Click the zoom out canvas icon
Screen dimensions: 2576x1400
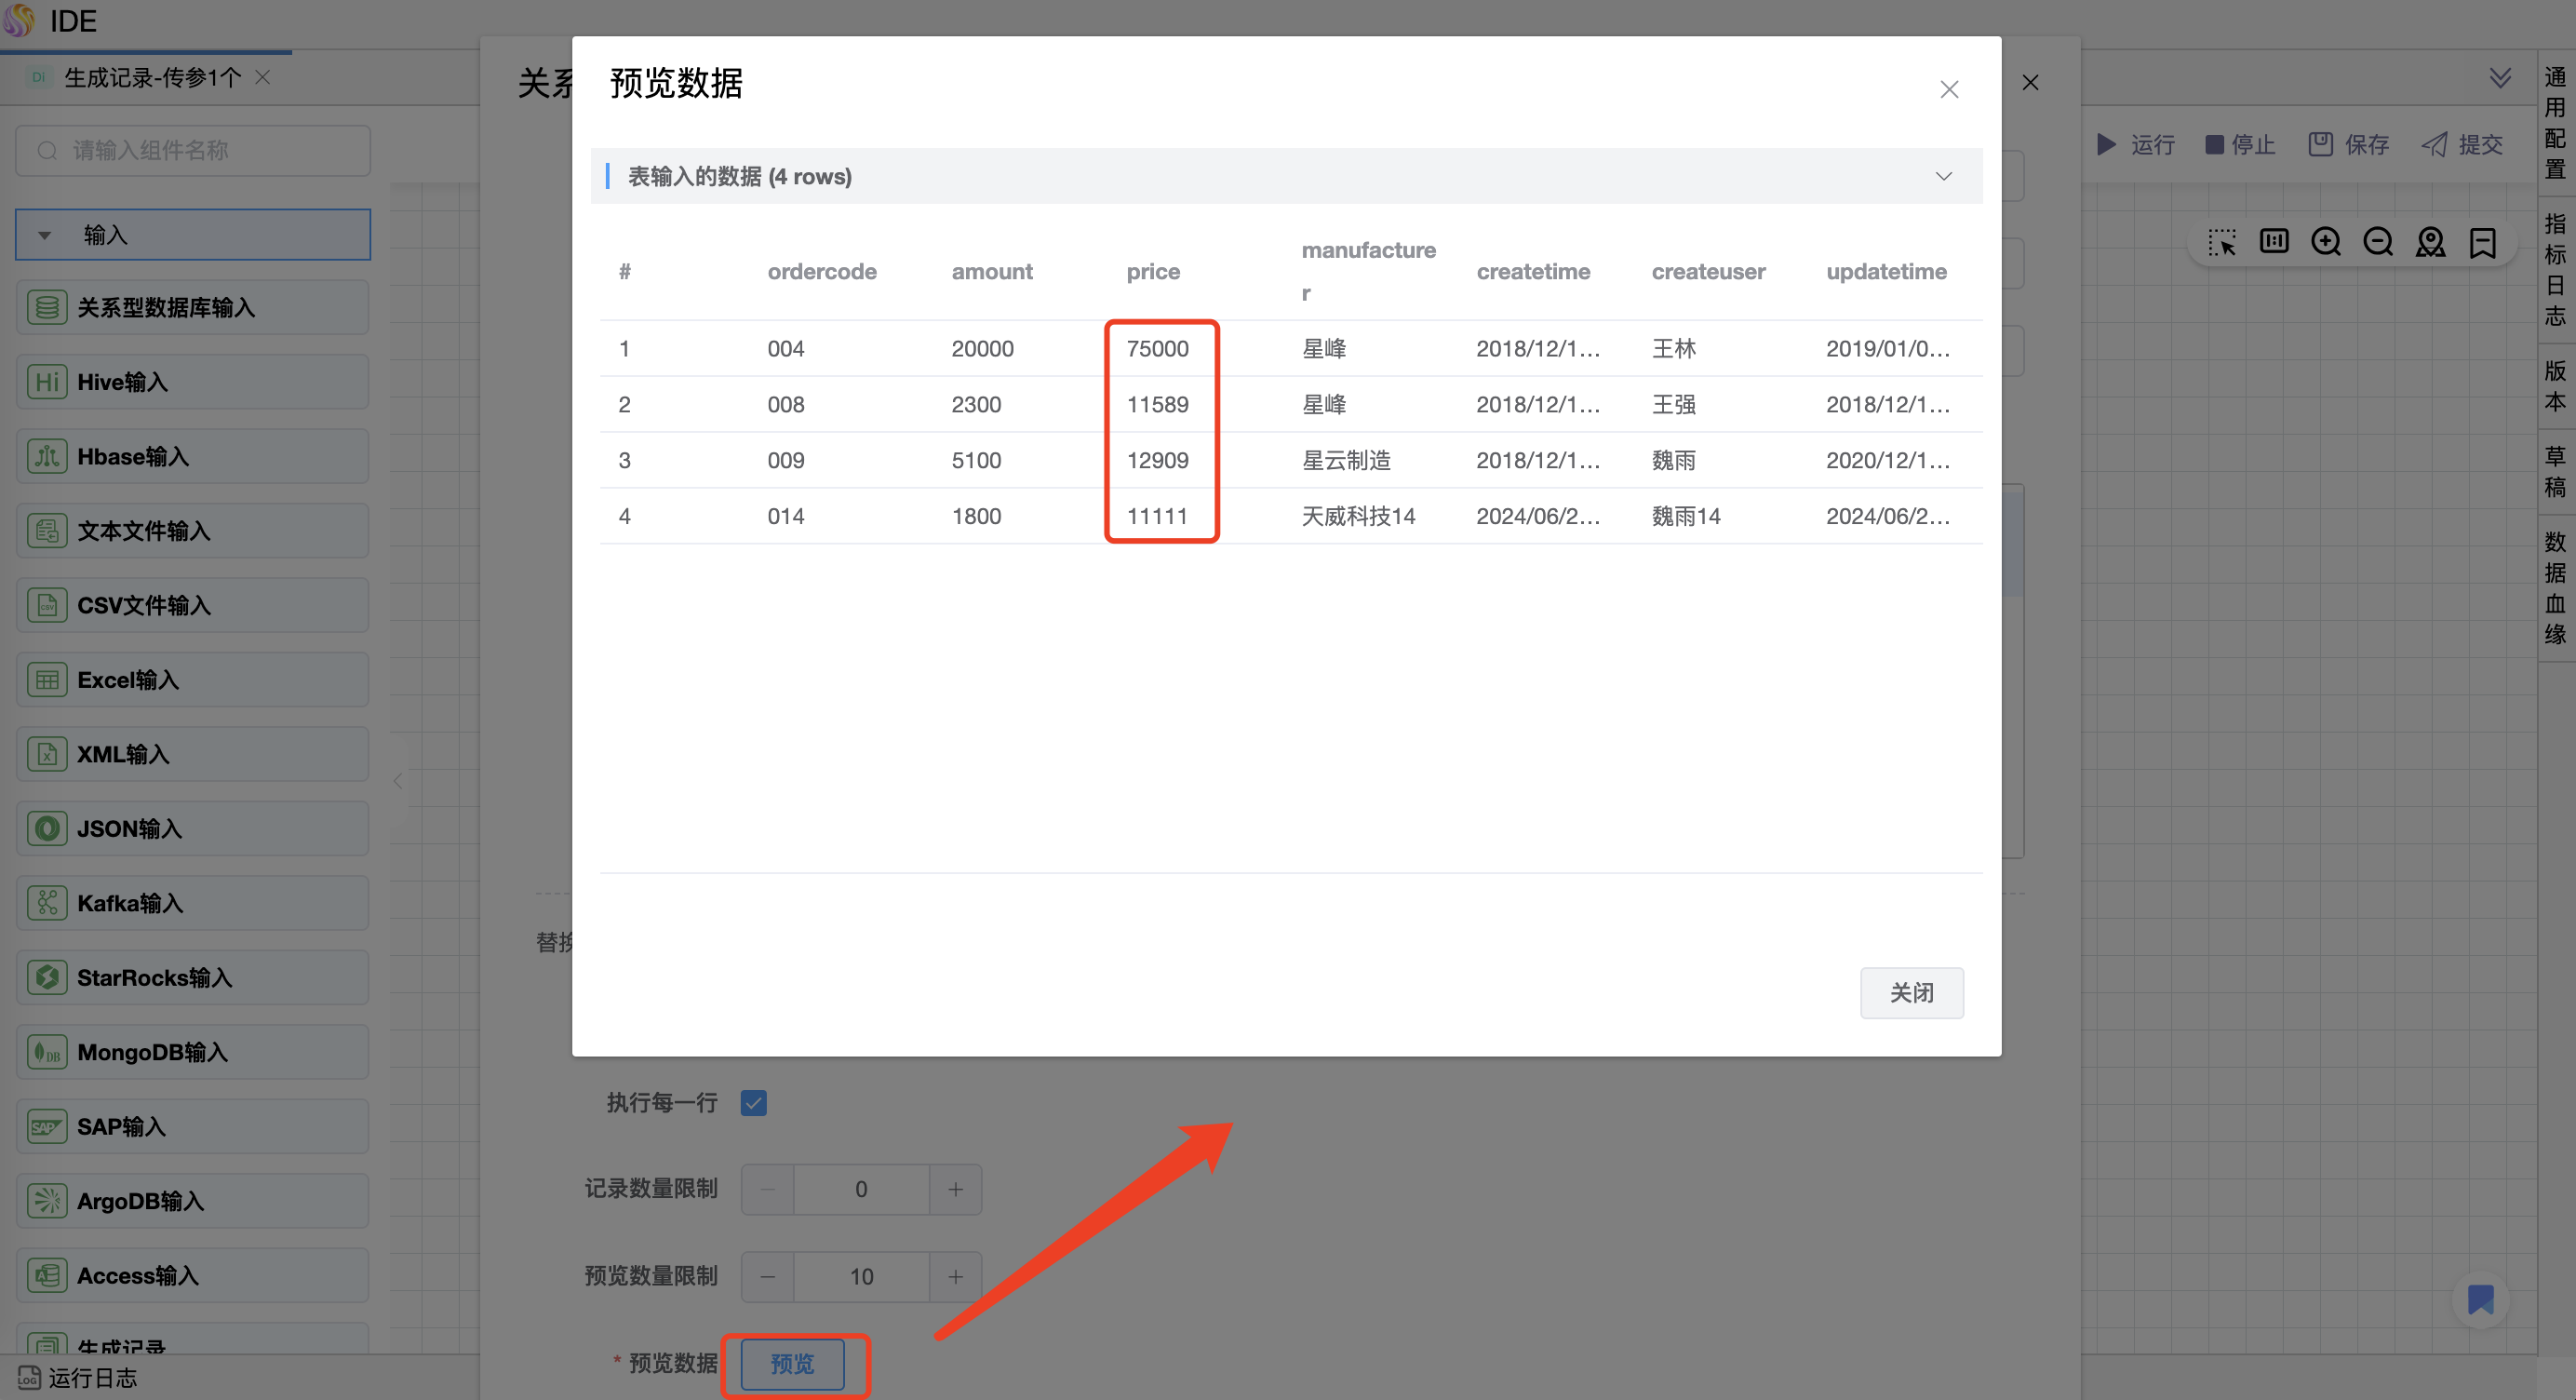[x=2377, y=242]
